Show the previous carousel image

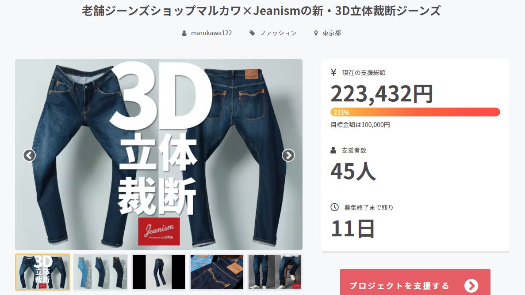click(30, 155)
